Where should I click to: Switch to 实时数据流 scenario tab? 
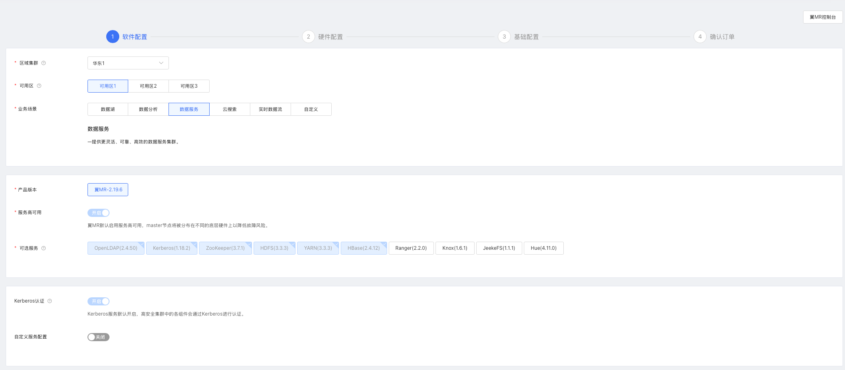tap(270, 109)
